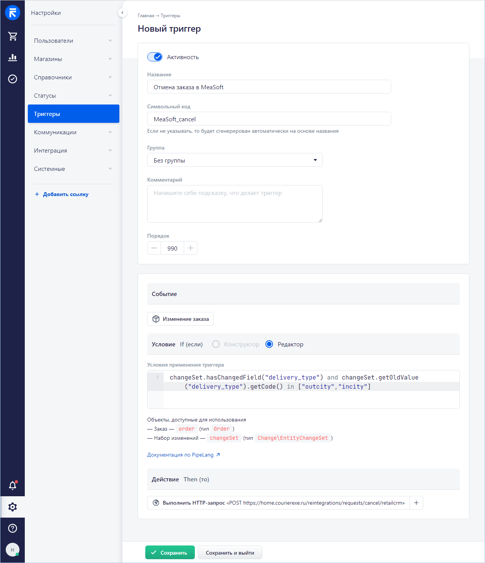
Task: Open the tasks checkmark section
Action: (13, 79)
